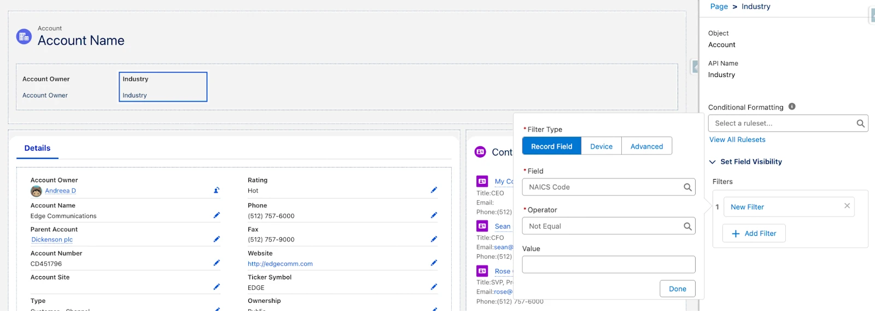Image resolution: width=875 pixels, height=311 pixels.
Task: Click the pencil icon for Ticker Symbol
Action: tap(434, 287)
